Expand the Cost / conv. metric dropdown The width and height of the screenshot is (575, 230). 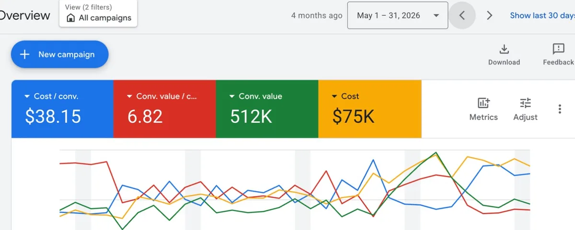27,97
